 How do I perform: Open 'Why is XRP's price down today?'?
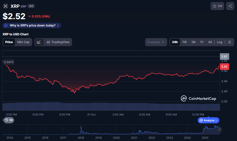point(32,25)
